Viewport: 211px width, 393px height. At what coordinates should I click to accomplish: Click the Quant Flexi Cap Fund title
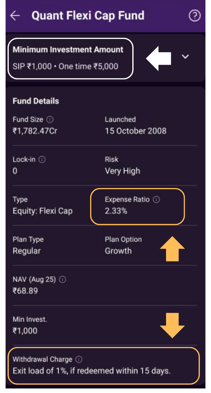88,16
